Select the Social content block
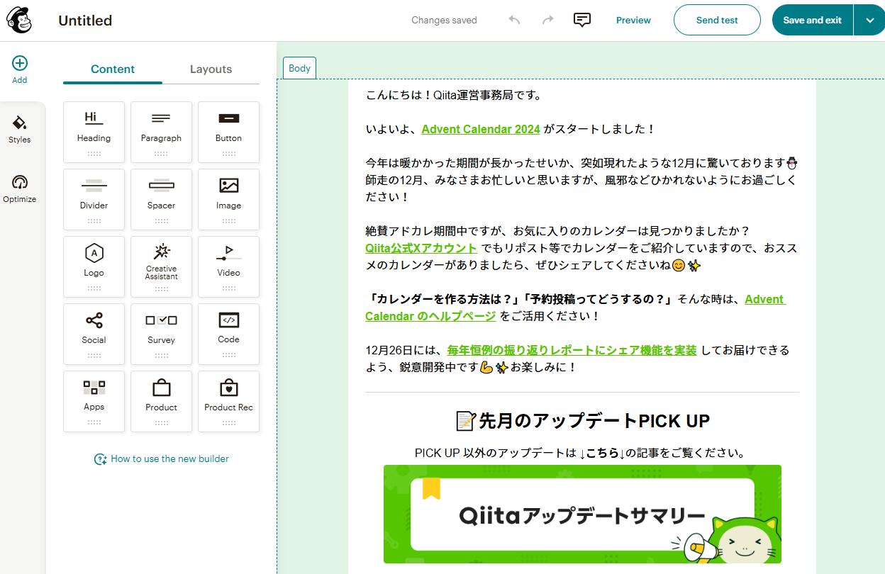 coord(94,334)
